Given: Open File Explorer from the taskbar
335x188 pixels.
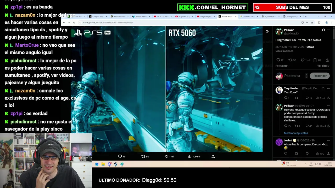Looking at the screenshot, I should (103, 164).
